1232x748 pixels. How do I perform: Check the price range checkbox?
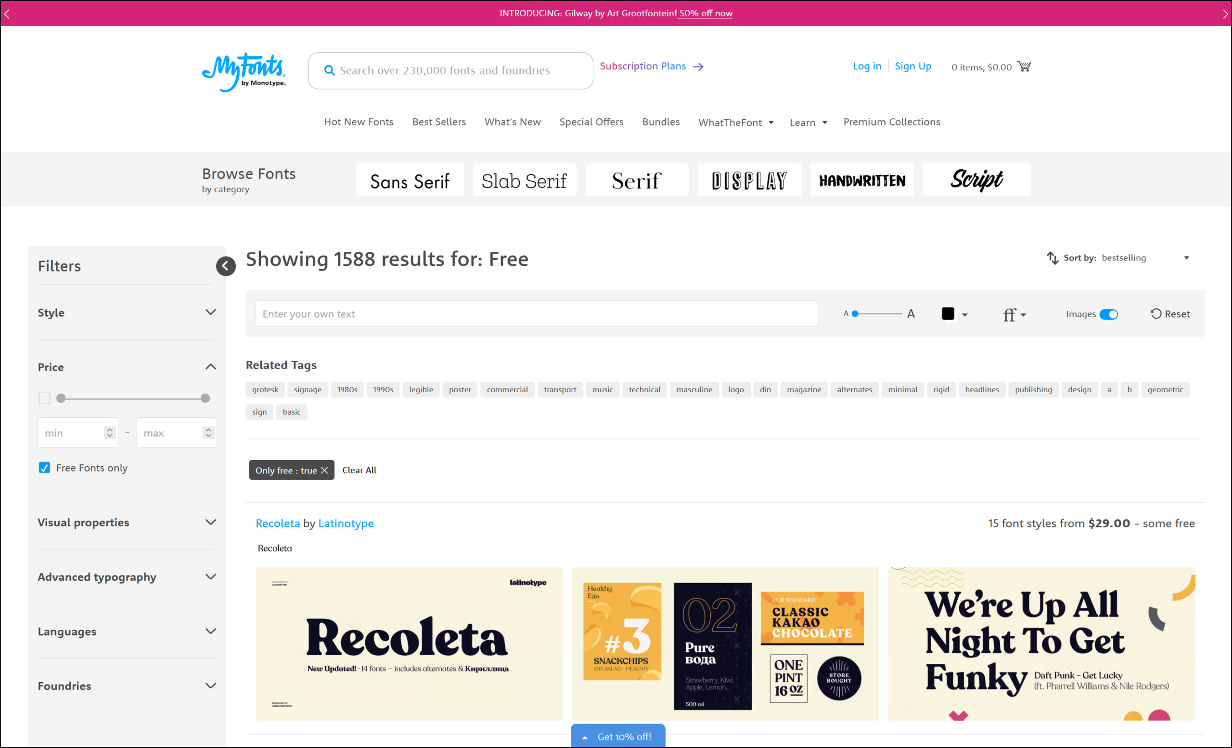pyautogui.click(x=44, y=399)
